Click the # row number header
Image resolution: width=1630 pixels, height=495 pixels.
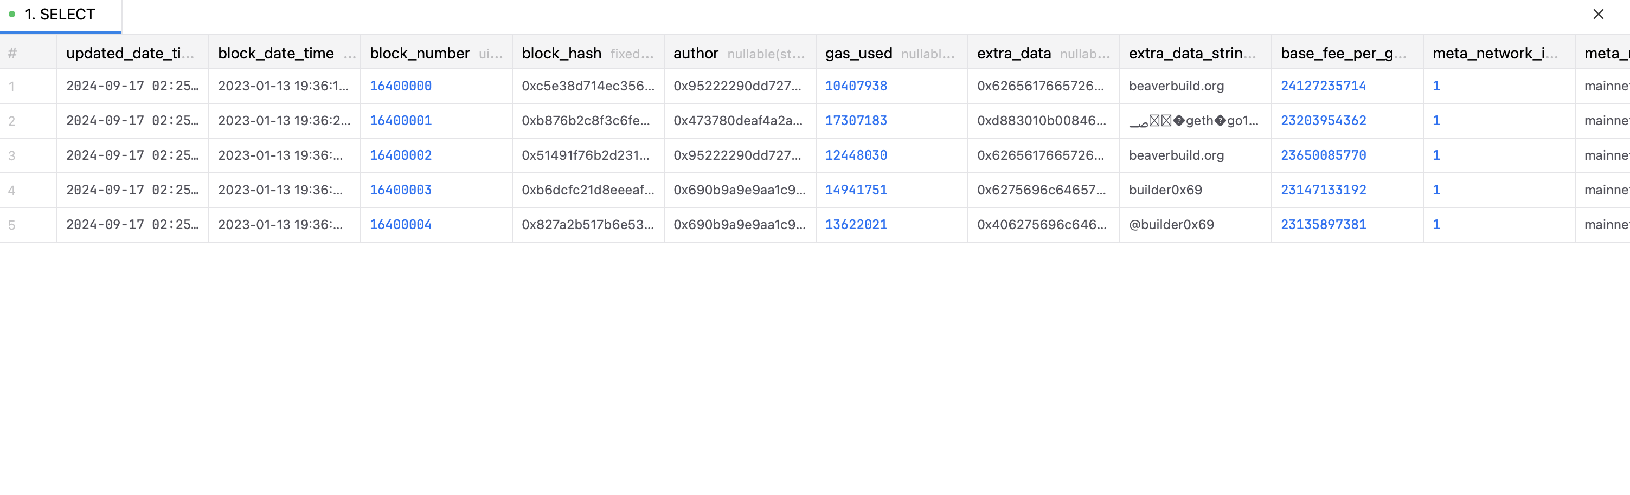click(12, 54)
